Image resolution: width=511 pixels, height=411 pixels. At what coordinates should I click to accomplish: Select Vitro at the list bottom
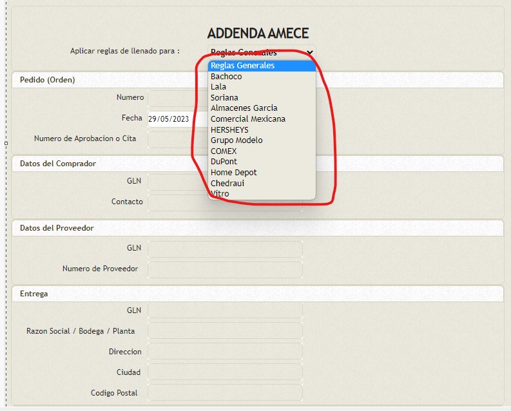click(262, 194)
